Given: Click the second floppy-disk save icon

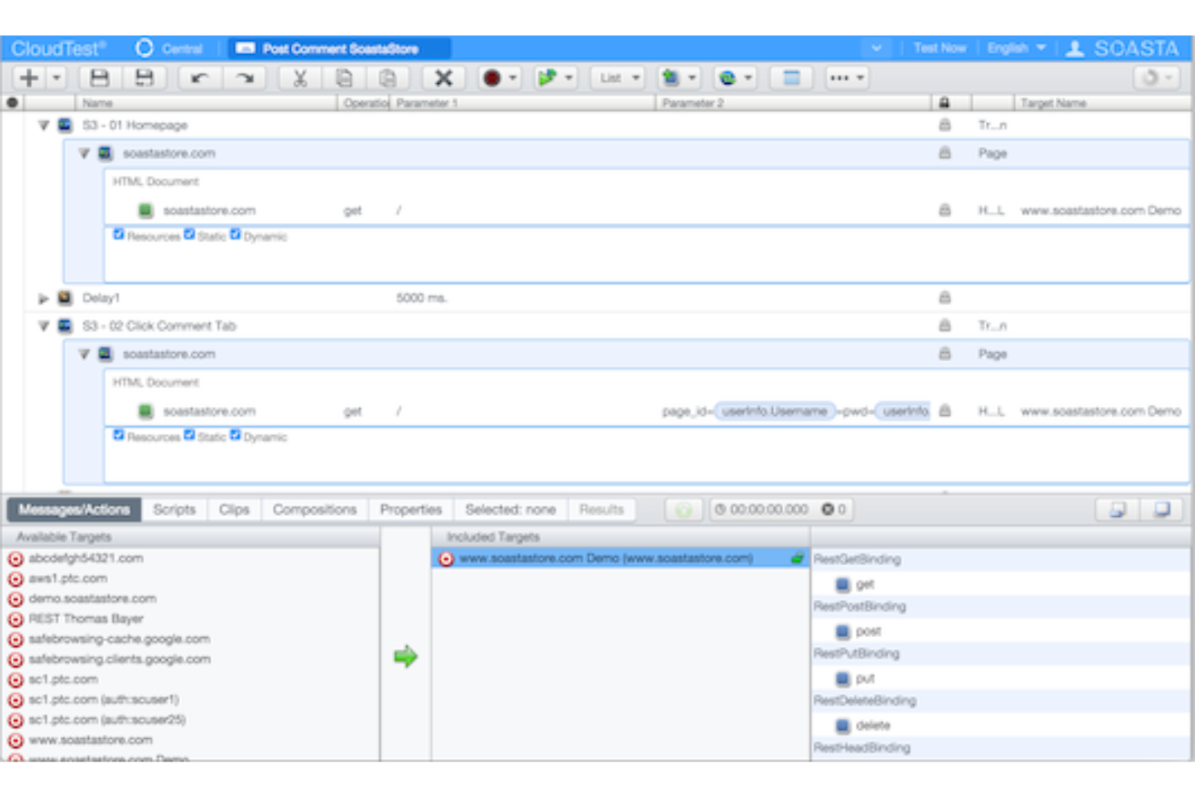Looking at the screenshot, I should click(x=145, y=78).
